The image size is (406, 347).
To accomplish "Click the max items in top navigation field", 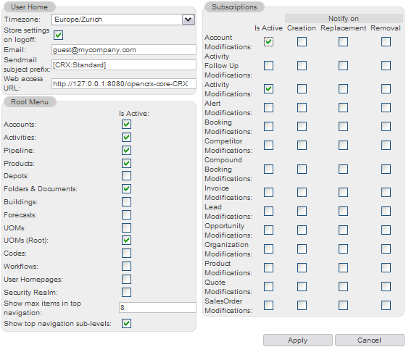I will click(x=157, y=307).
